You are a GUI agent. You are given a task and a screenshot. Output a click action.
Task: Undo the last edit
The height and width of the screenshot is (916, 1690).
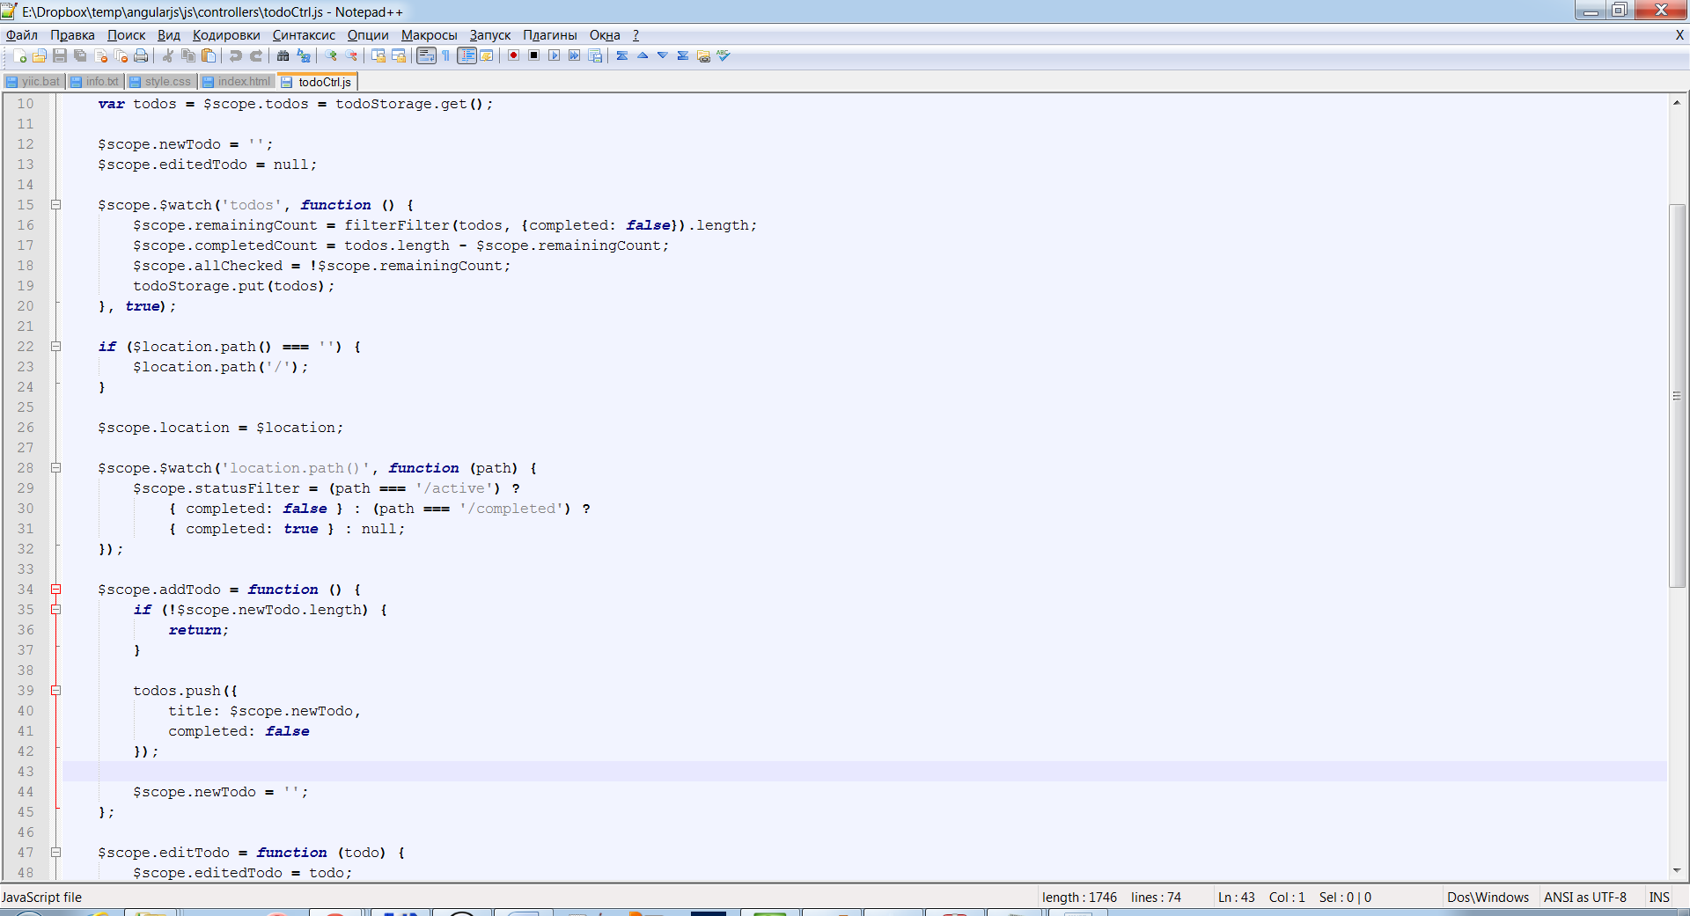(235, 55)
